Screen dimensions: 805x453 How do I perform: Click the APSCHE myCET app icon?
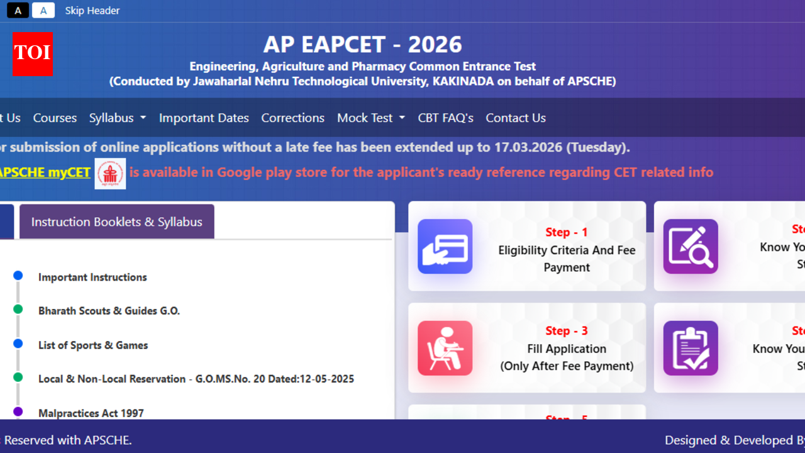(x=111, y=174)
